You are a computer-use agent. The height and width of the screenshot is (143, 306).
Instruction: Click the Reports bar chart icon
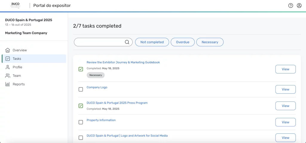click(8, 84)
